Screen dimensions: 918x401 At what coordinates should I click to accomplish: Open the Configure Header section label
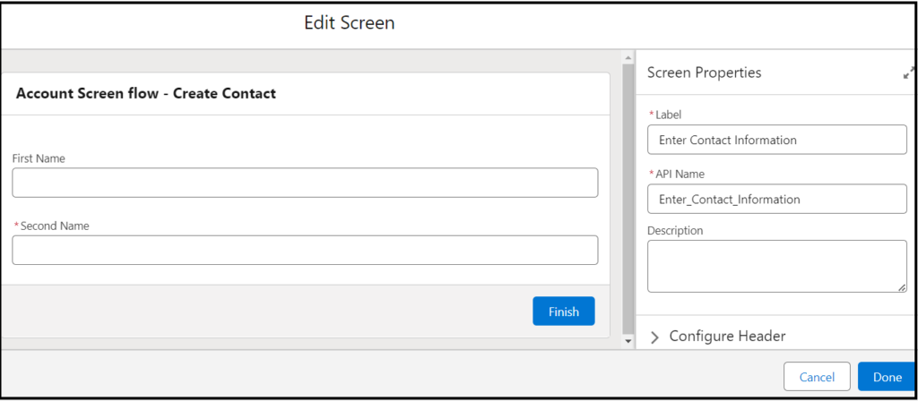point(727,337)
